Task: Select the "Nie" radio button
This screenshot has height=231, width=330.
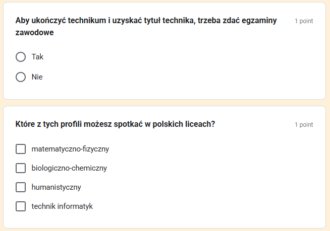Action: 21,77
